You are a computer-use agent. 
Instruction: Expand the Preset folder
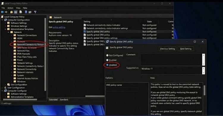click(12, 60)
